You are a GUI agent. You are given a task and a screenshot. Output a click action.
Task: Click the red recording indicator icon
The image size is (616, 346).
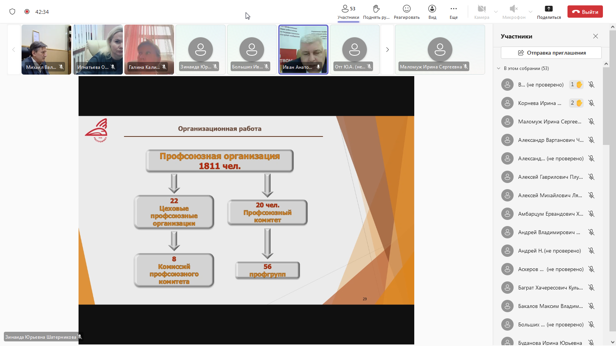point(27,12)
